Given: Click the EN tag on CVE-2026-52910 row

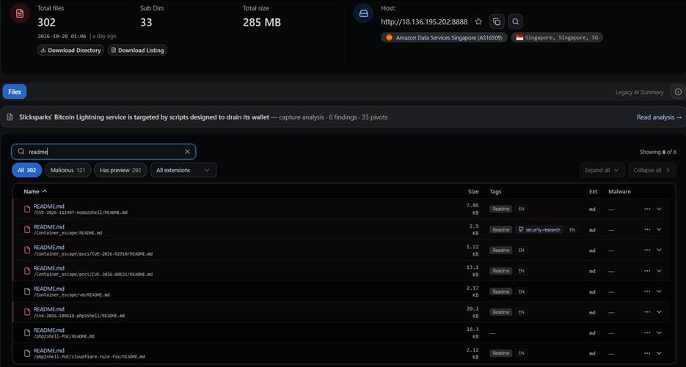Looking at the screenshot, I should tap(521, 251).
